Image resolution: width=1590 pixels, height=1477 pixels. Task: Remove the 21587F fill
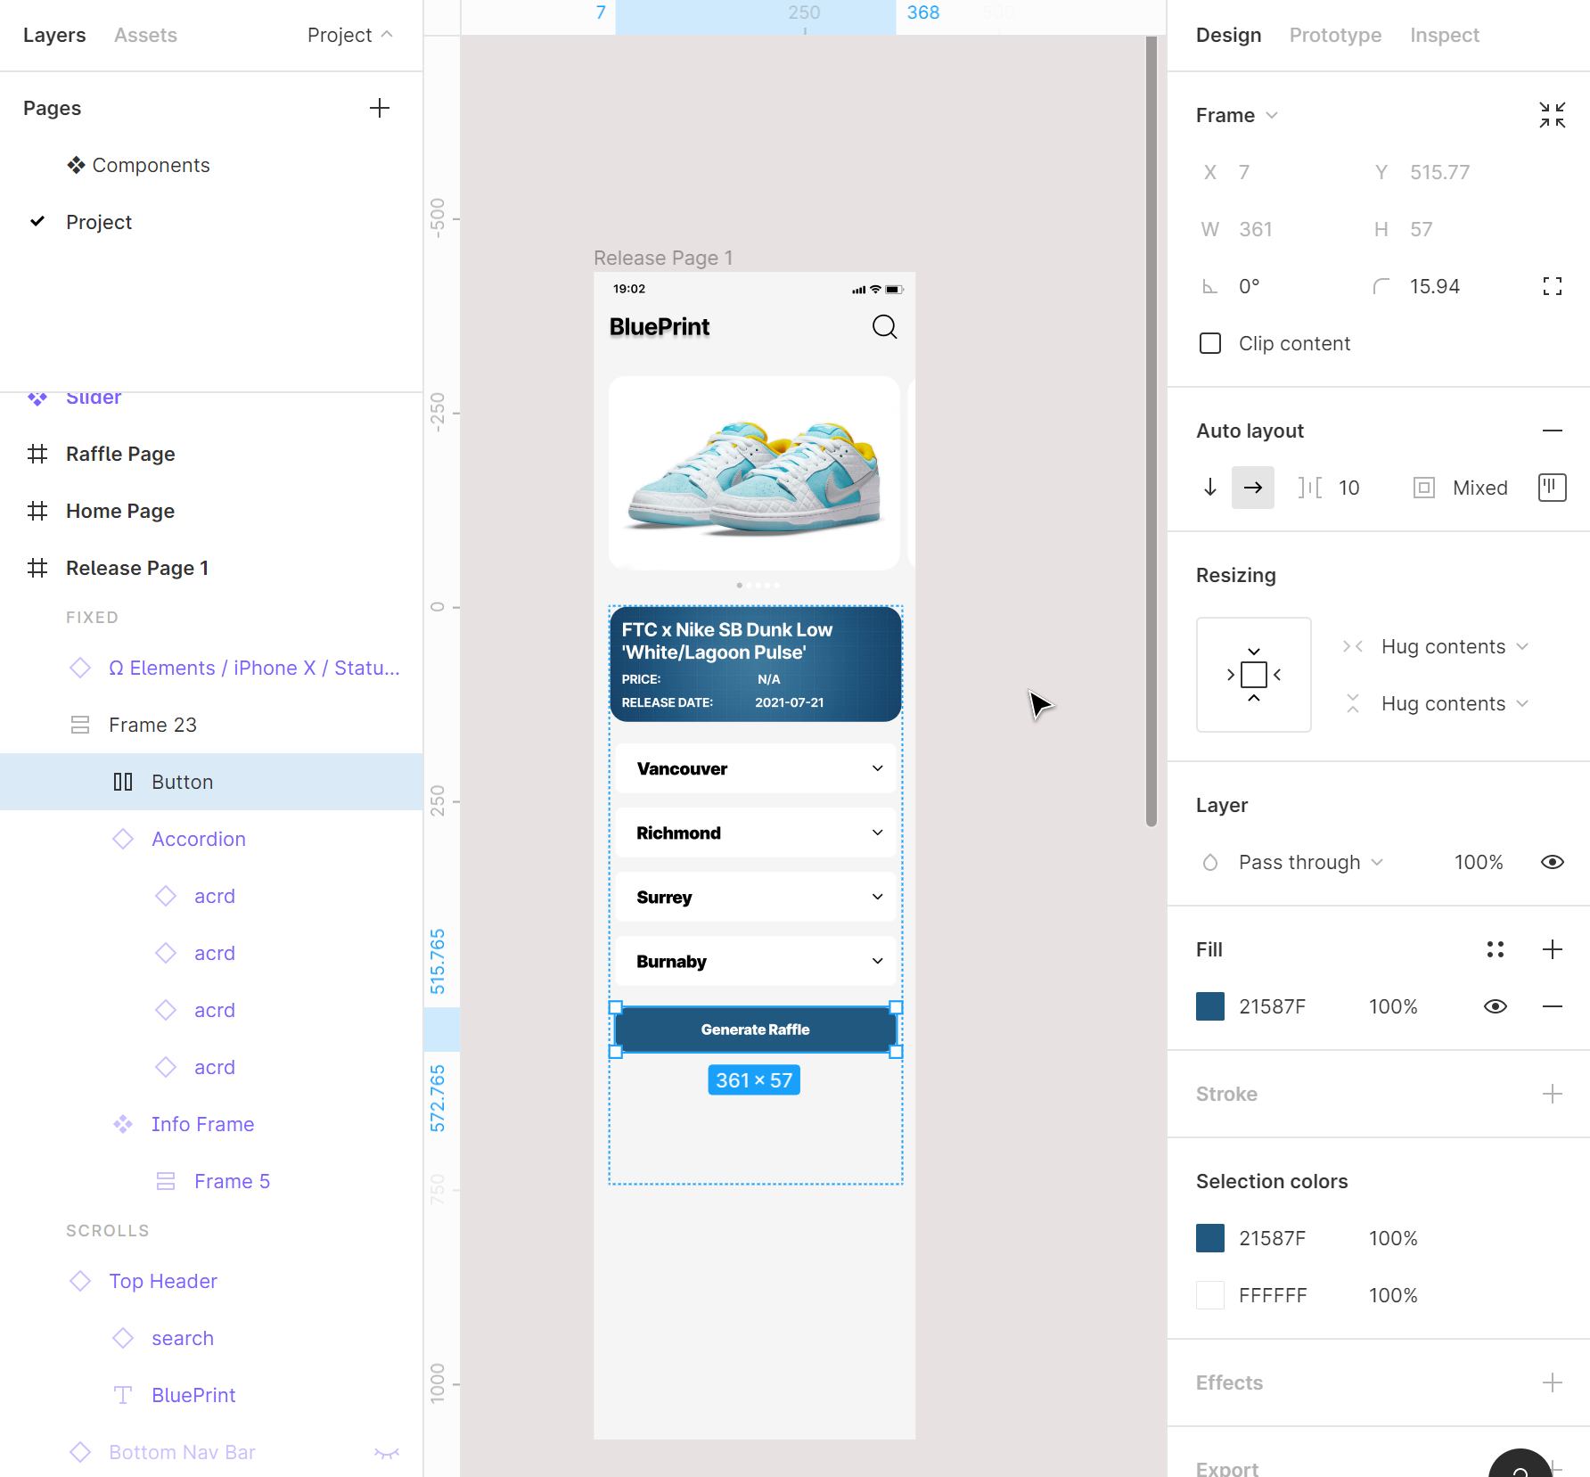(x=1552, y=1006)
